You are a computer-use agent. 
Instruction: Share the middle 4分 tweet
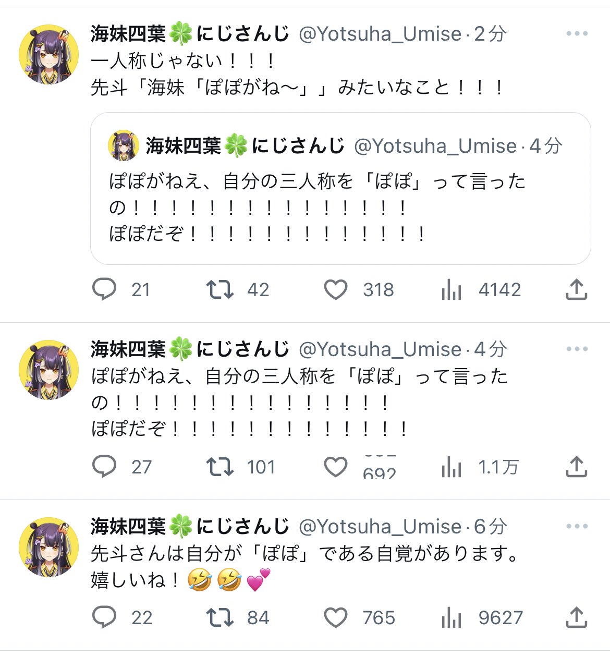pyautogui.click(x=577, y=467)
